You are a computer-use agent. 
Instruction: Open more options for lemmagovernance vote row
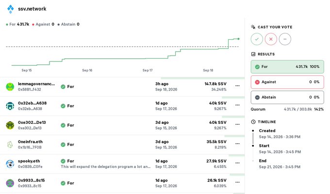(237, 86)
